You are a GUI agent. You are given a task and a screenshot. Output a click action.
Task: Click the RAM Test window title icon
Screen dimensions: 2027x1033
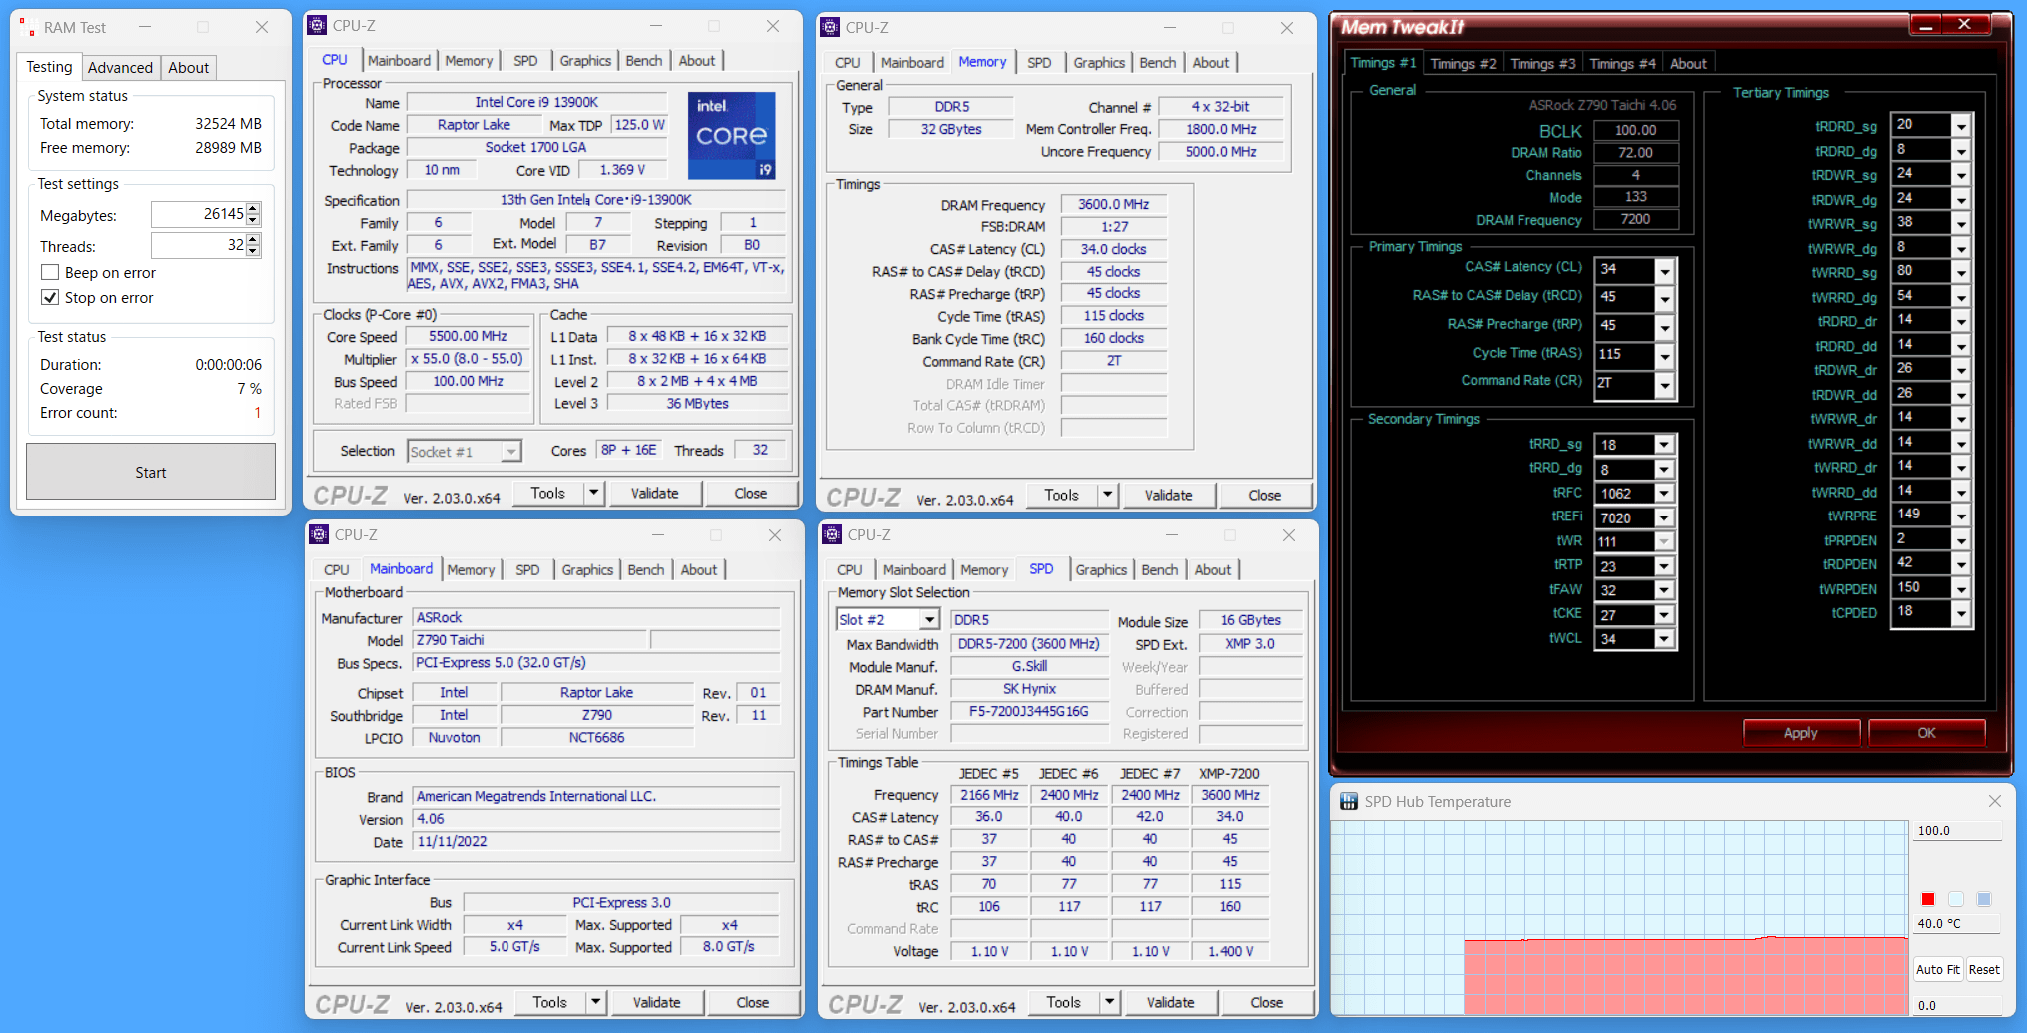(x=27, y=28)
